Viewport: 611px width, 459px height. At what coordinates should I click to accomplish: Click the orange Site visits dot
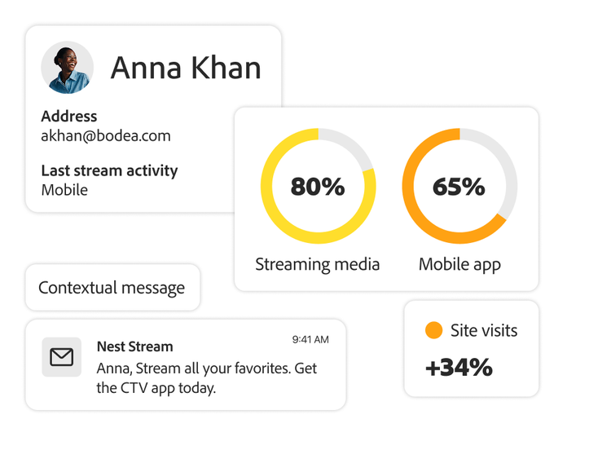[434, 330]
